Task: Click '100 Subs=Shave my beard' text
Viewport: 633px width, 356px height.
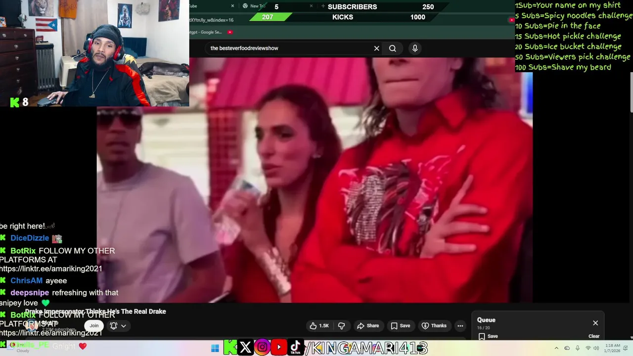Action: (563, 67)
